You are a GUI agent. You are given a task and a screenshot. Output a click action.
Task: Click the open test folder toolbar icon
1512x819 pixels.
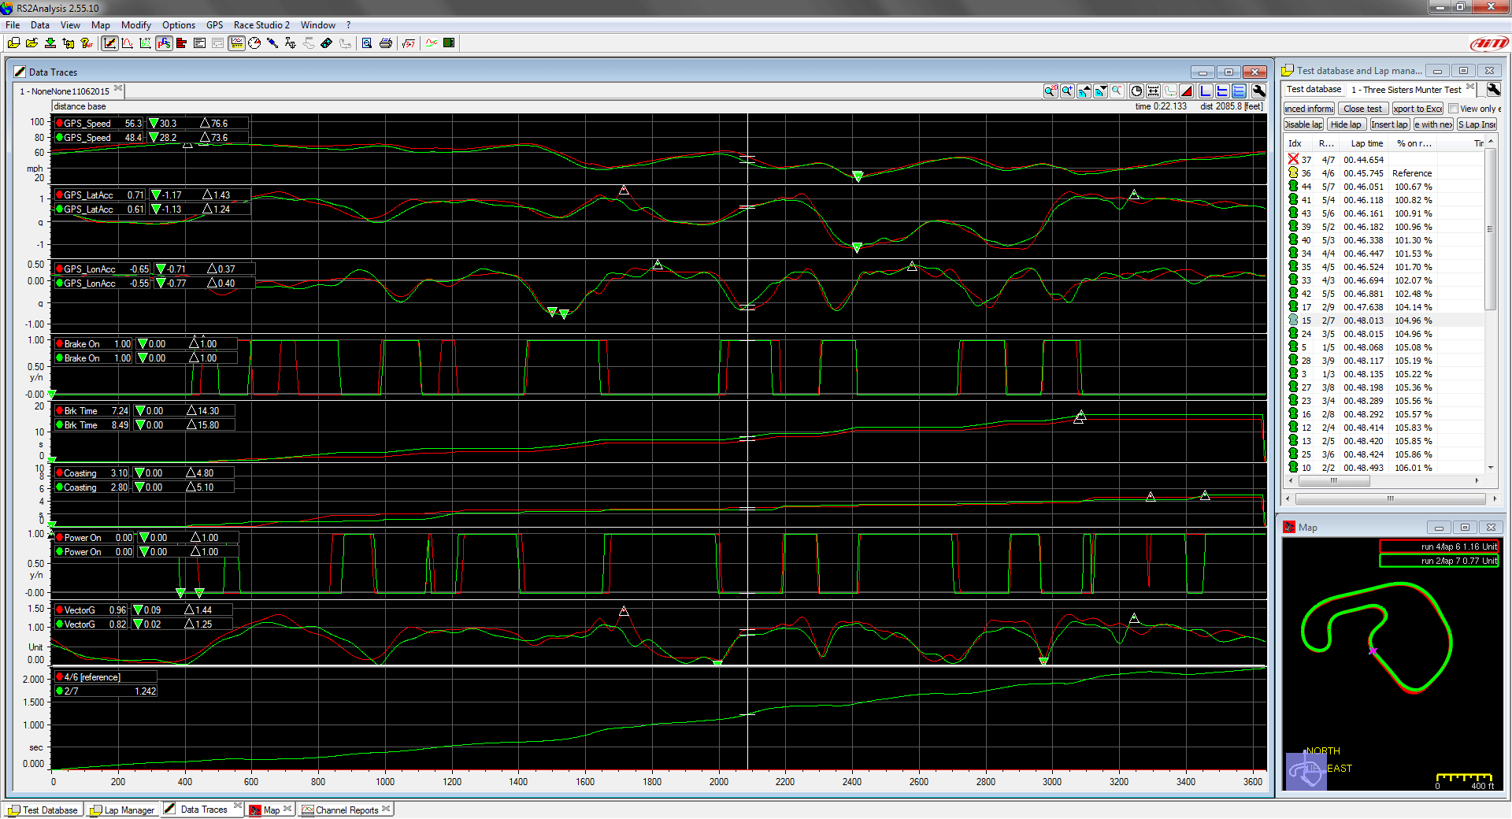tap(31, 43)
